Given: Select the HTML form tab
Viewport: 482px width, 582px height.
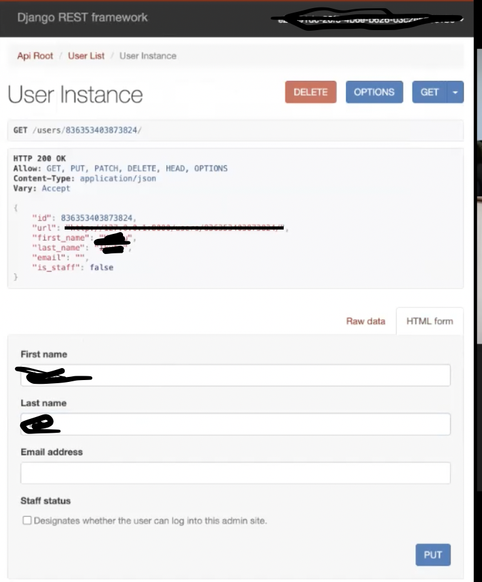Looking at the screenshot, I should click(x=430, y=321).
